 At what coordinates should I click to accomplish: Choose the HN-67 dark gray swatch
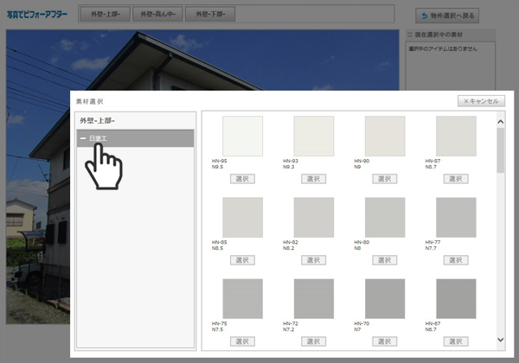tap(456, 298)
